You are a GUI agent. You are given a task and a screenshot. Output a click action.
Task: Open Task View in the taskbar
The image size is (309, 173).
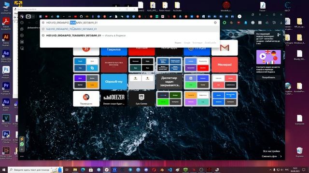(x=67, y=170)
